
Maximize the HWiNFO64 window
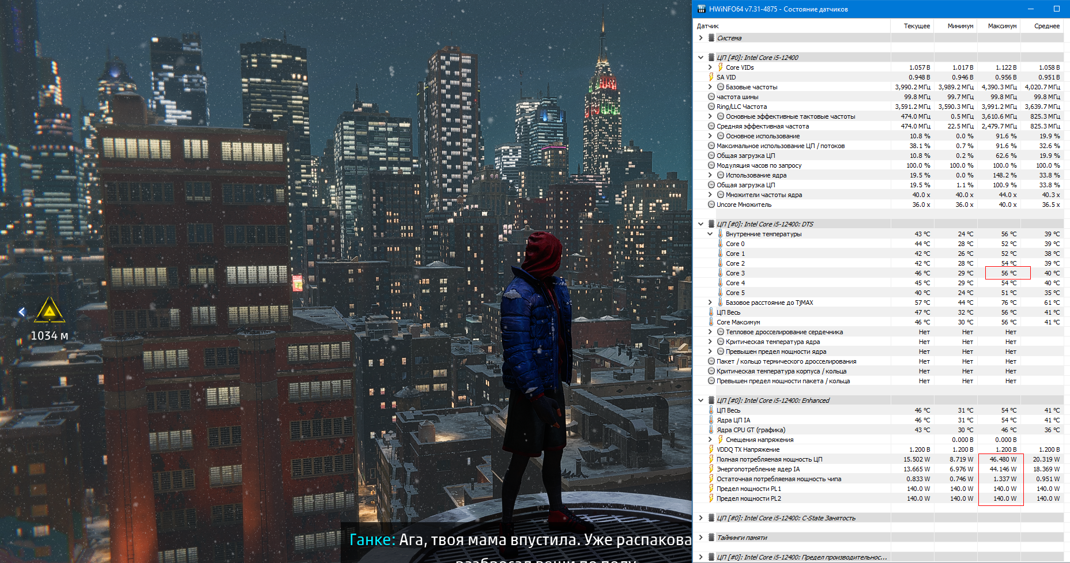[x=1057, y=9]
